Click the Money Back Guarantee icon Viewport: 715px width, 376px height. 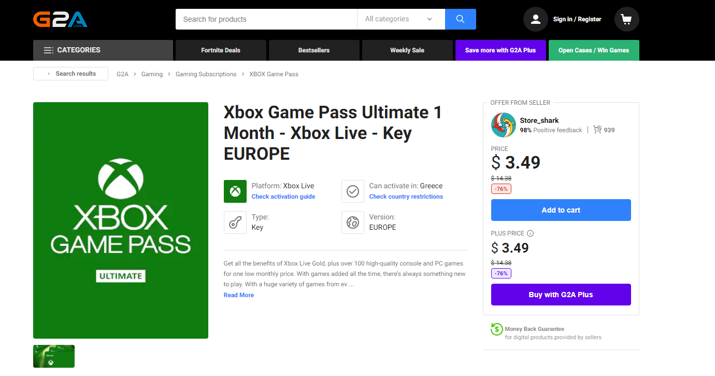496,329
